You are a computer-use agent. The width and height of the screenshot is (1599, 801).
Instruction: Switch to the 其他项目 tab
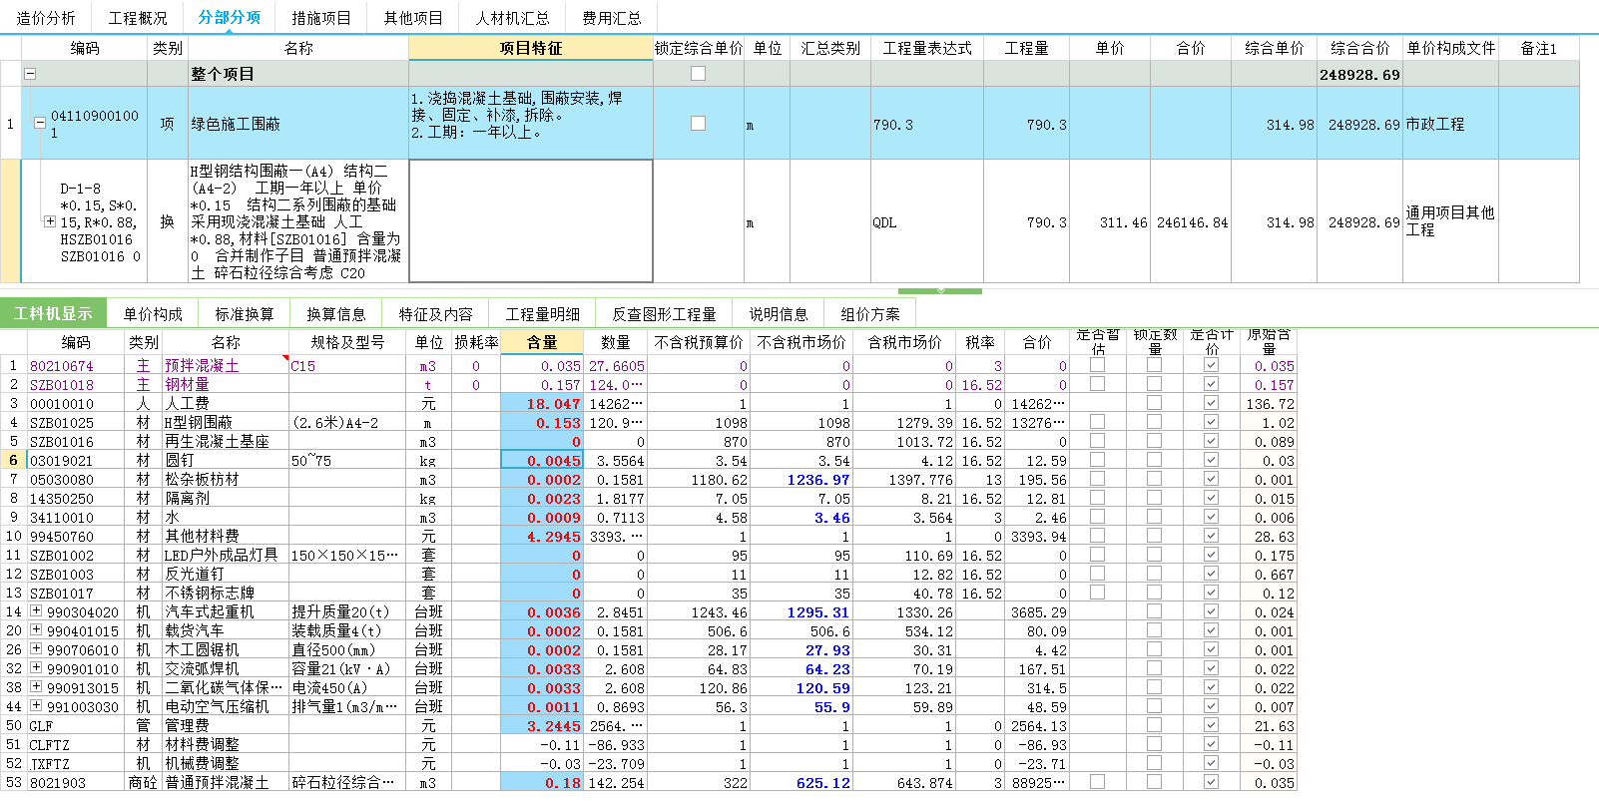click(413, 18)
